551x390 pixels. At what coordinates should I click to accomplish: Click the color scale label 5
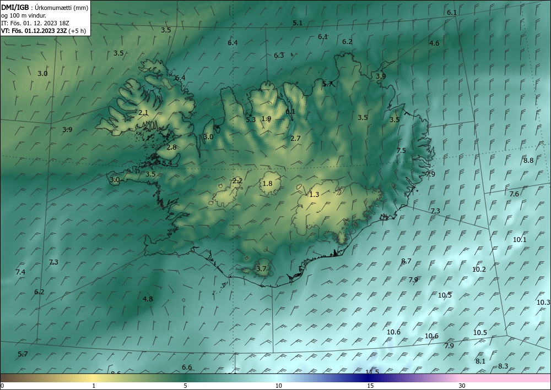point(185,386)
